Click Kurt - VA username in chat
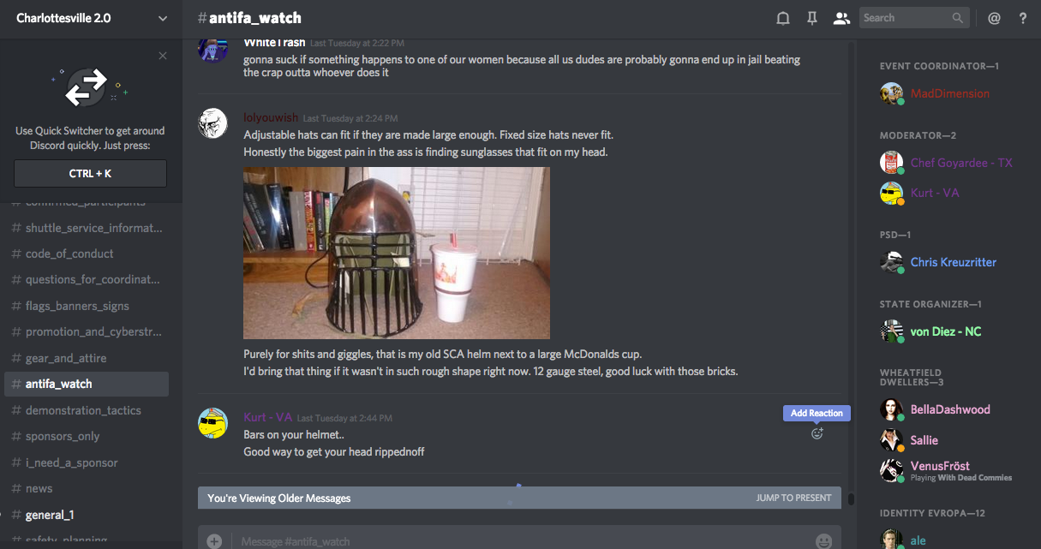 click(267, 417)
